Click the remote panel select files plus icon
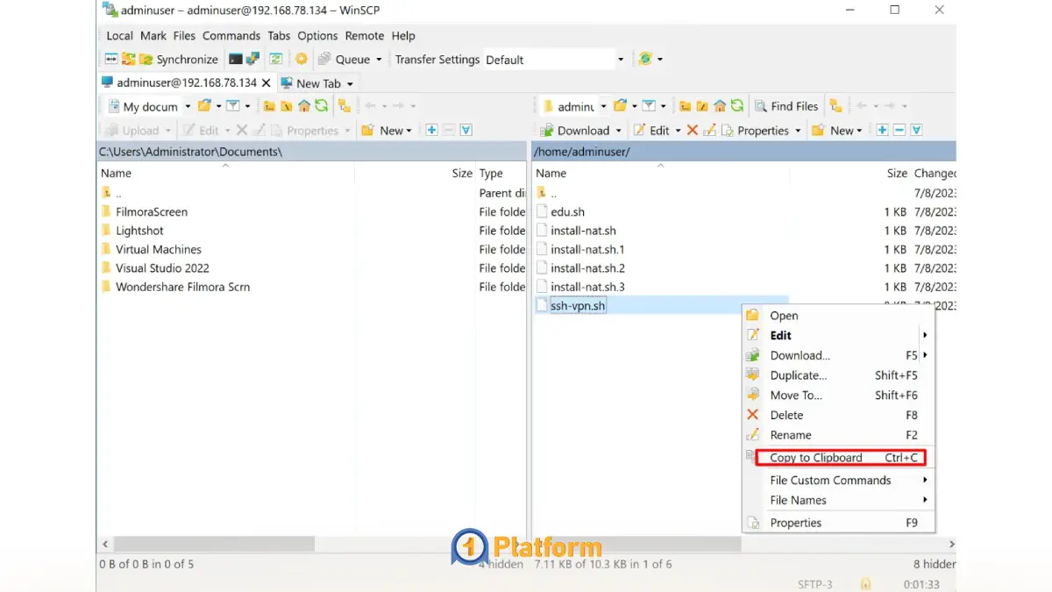 click(x=882, y=131)
